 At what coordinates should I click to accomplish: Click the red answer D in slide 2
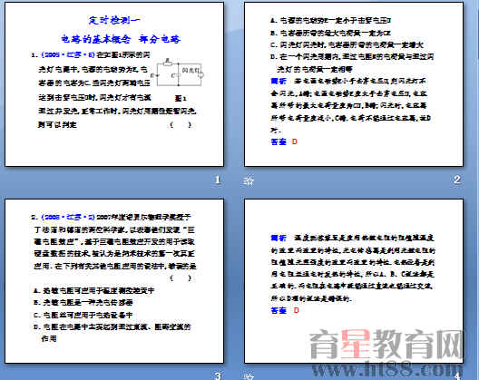pyautogui.click(x=294, y=141)
